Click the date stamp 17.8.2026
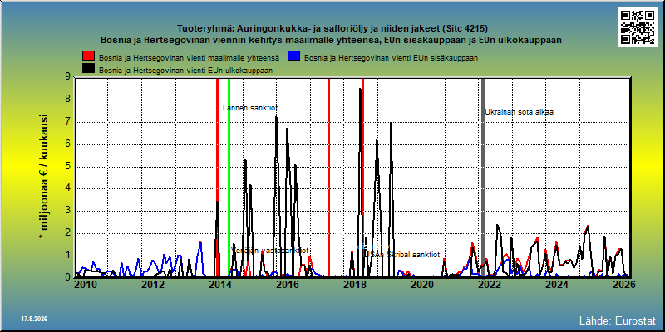 pyautogui.click(x=34, y=318)
